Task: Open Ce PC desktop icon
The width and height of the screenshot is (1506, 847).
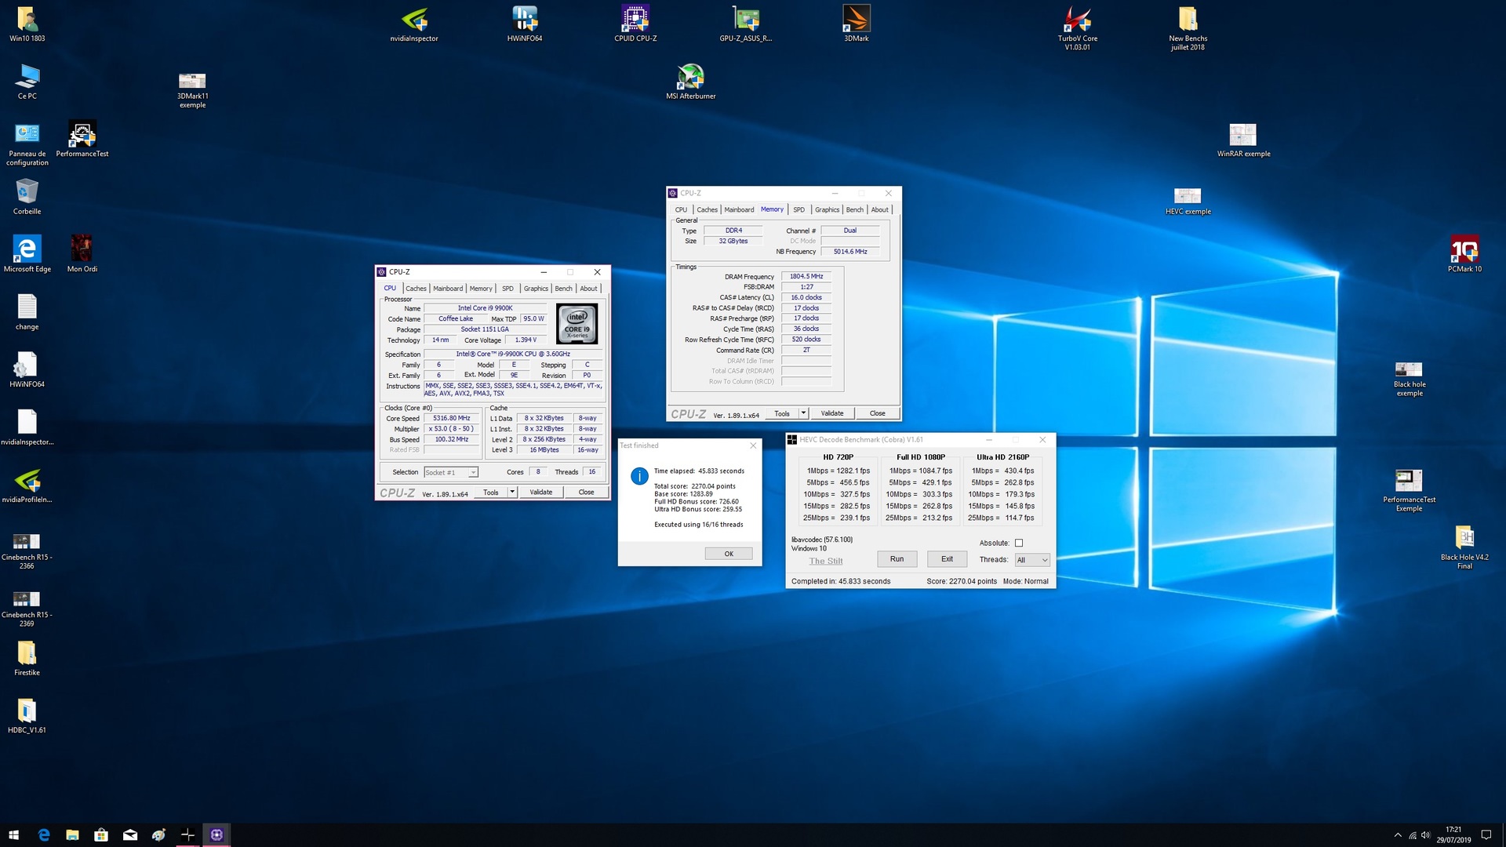Action: pos(27,82)
